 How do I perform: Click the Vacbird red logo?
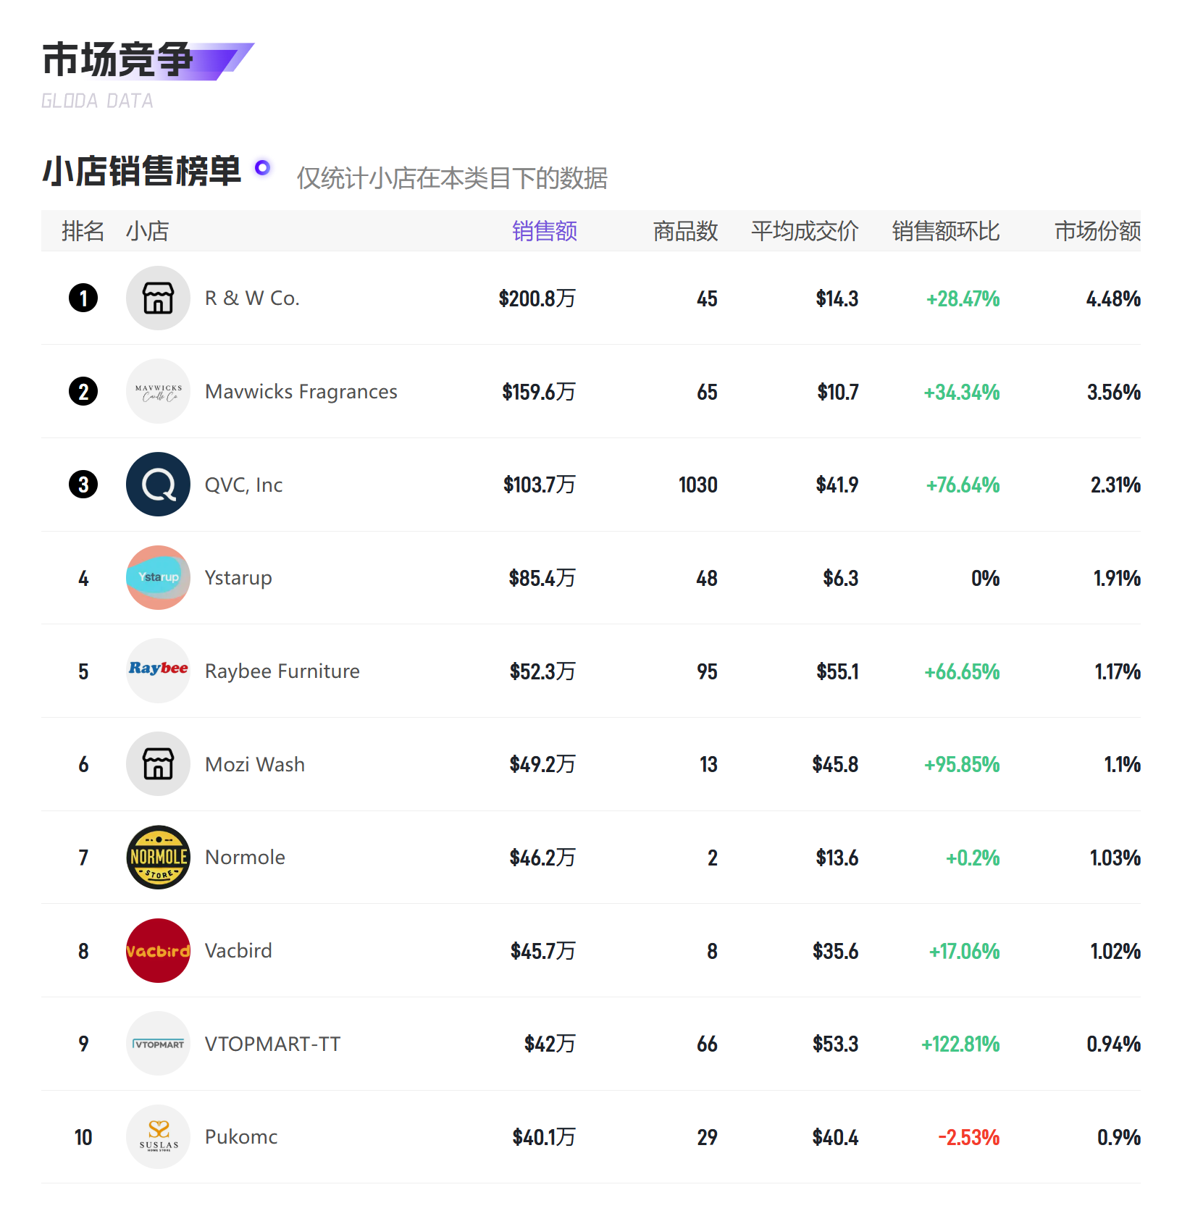tap(158, 950)
